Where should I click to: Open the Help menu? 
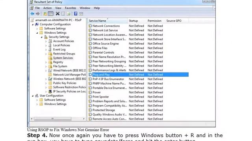tap(97, 8)
